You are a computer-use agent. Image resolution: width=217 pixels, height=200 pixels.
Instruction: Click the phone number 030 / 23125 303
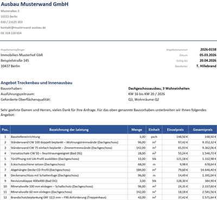pos(11,22)
